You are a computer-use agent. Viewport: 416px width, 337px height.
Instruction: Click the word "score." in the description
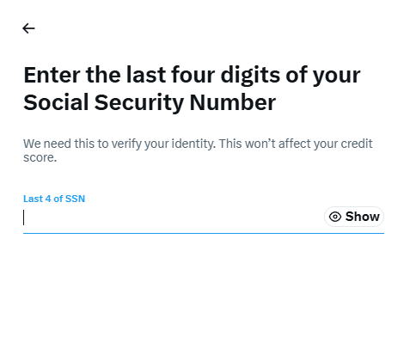pos(40,157)
